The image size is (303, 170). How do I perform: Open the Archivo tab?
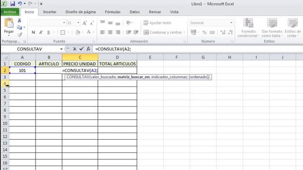(10, 12)
